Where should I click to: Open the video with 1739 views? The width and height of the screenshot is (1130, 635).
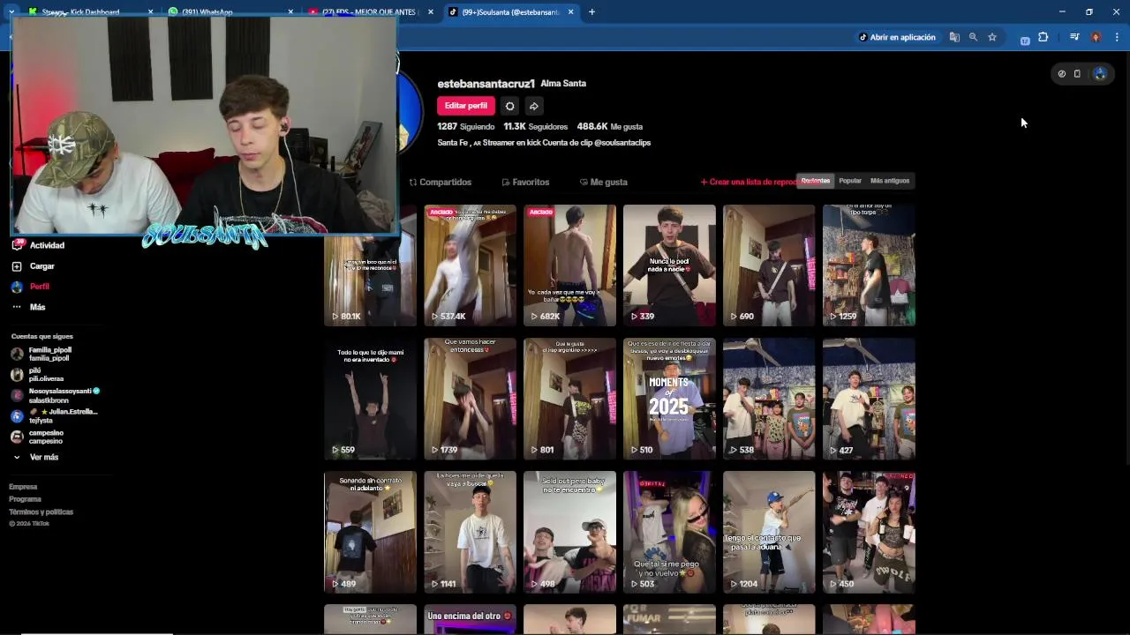point(470,399)
